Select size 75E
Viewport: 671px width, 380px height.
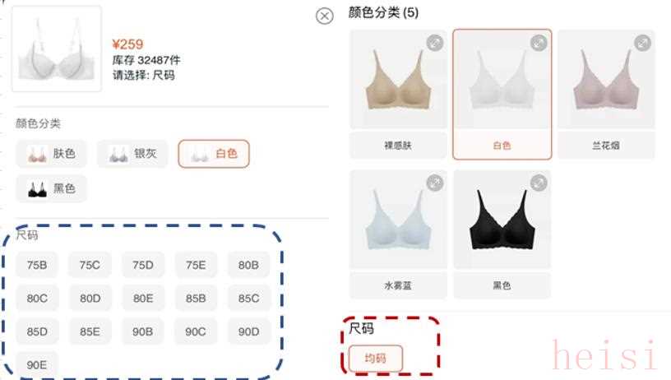[x=196, y=265]
